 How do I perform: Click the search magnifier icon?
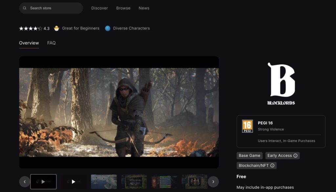(x=25, y=8)
